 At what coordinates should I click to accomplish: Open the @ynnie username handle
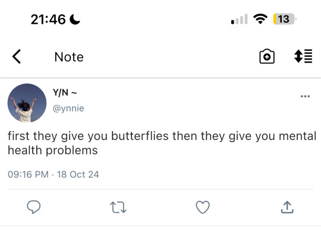pos(68,108)
